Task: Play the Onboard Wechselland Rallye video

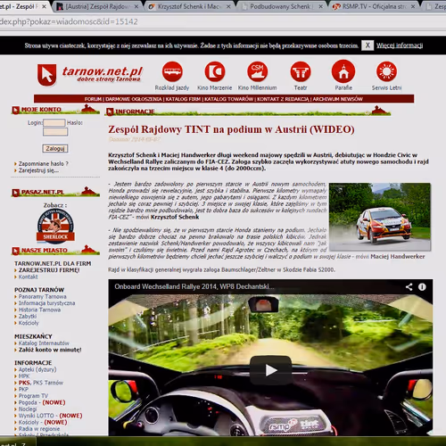Action: [270, 370]
